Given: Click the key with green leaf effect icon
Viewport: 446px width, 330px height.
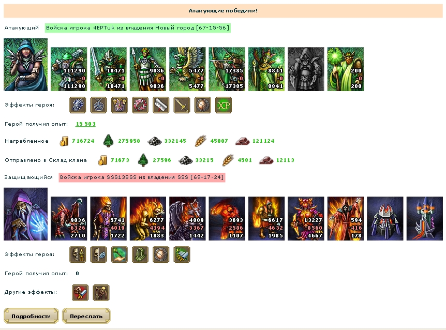Looking at the screenshot, I should click(x=120, y=254).
